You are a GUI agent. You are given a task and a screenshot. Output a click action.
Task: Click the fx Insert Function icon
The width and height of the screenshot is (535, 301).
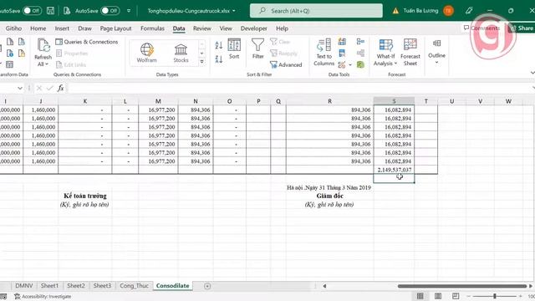click(61, 88)
